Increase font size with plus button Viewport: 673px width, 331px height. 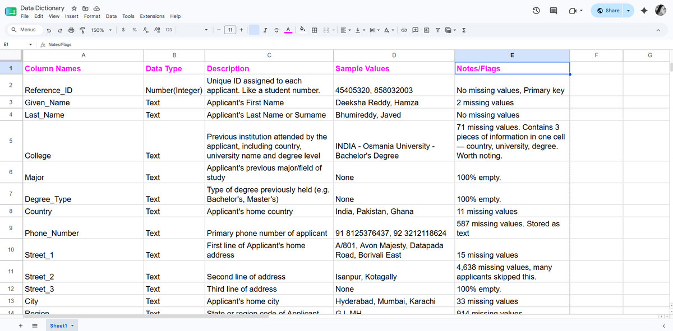[241, 30]
